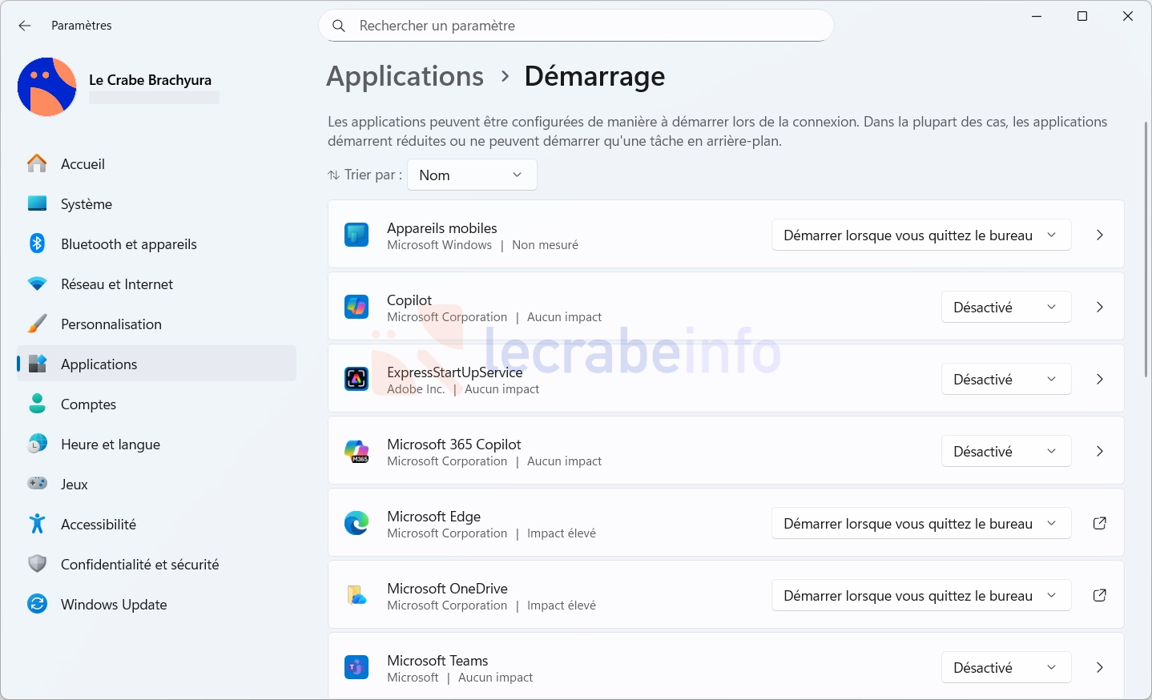
Task: Click the Copilot app icon
Action: tap(356, 307)
